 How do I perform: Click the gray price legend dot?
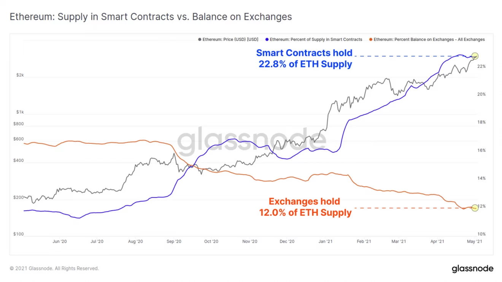200,40
